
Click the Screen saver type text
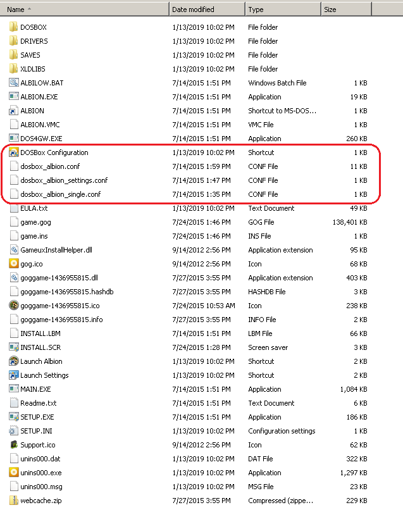(268, 347)
